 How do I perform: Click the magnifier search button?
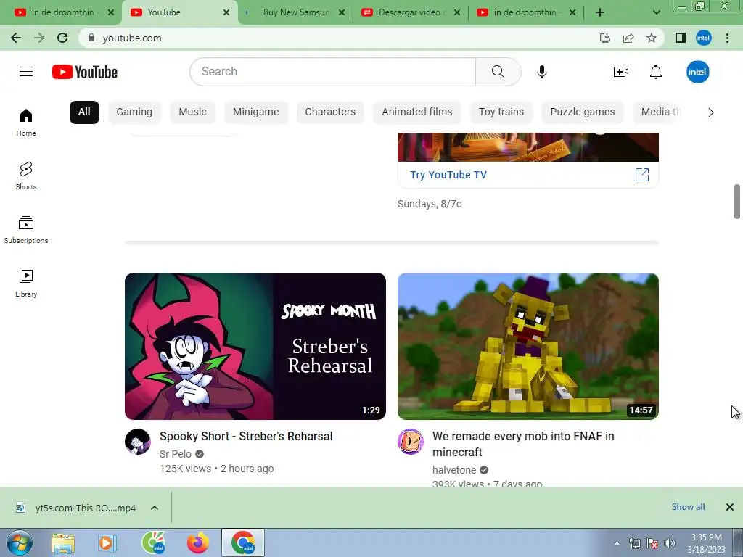(x=498, y=72)
